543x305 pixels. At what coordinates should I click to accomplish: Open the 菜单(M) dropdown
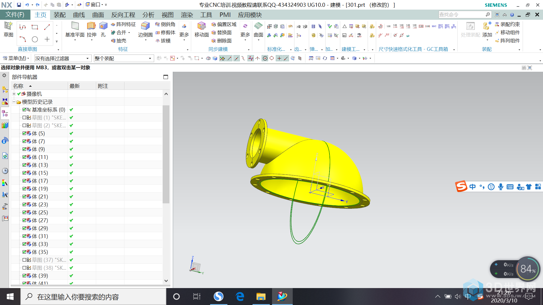16,58
